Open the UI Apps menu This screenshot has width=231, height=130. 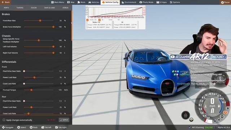161,2
